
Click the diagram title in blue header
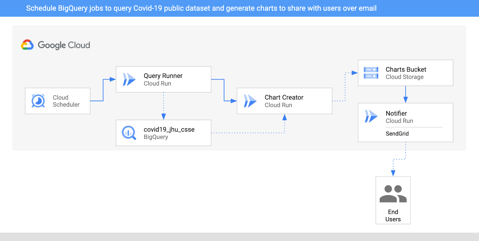[201, 8]
